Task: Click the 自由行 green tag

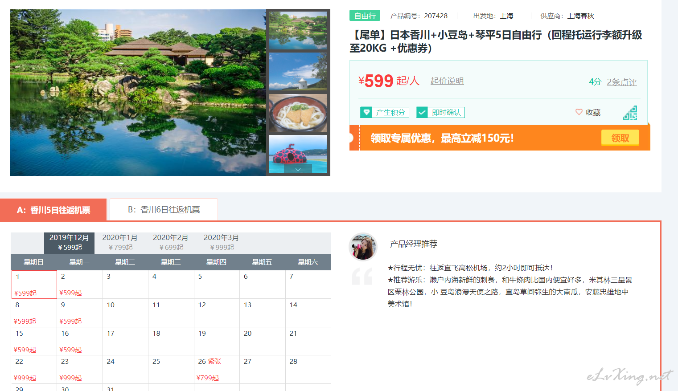Action: pos(365,16)
